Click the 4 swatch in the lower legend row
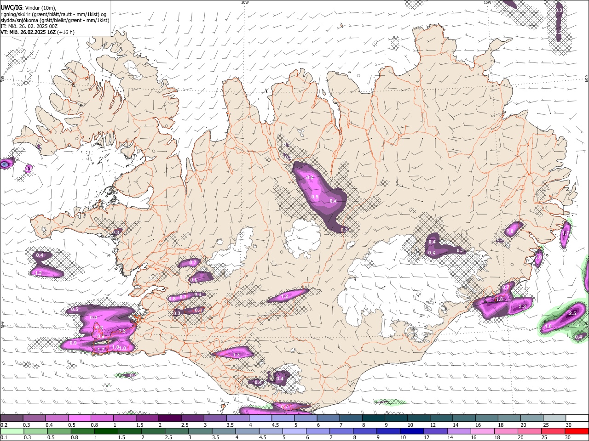 click(247, 431)
